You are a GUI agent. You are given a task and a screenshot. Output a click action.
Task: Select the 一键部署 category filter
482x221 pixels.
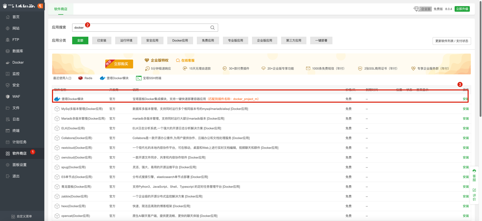tap(321, 40)
